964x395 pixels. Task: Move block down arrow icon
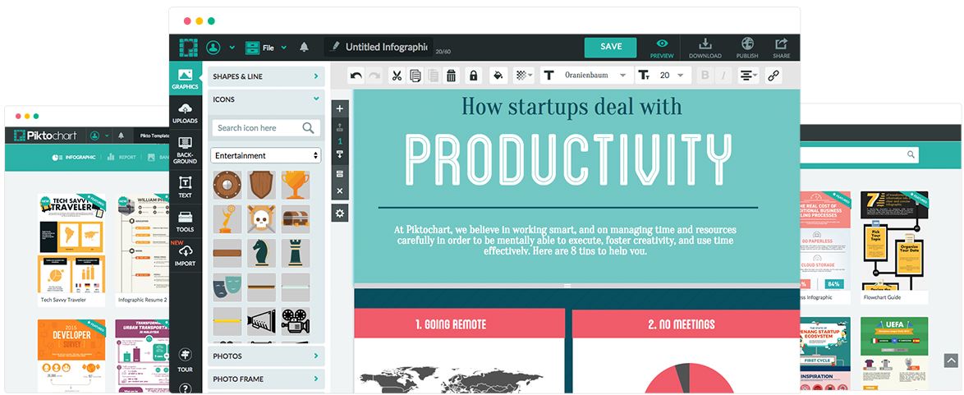340,154
